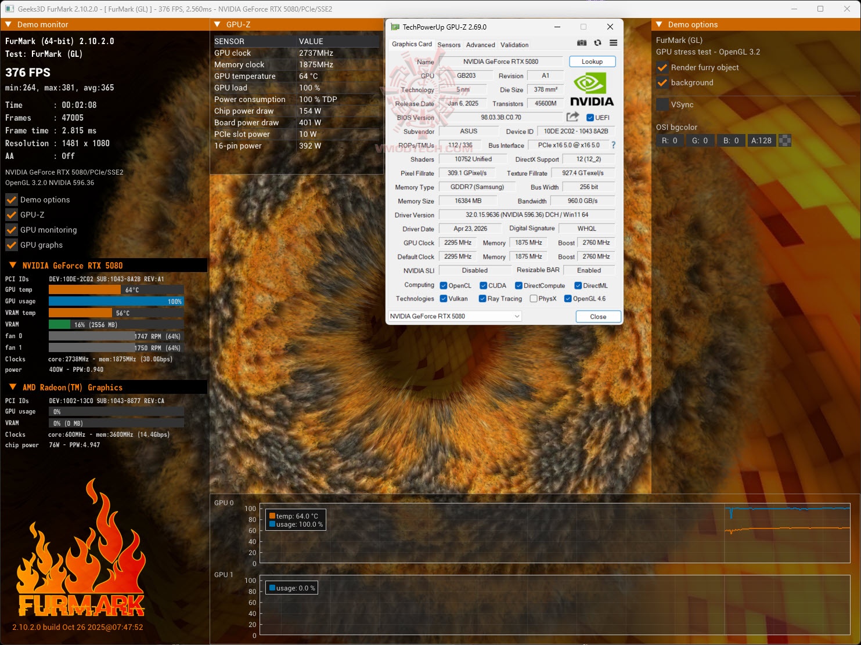Click the fan 0 RPM bar
Viewport: 861px width, 645px height.
[x=116, y=336]
